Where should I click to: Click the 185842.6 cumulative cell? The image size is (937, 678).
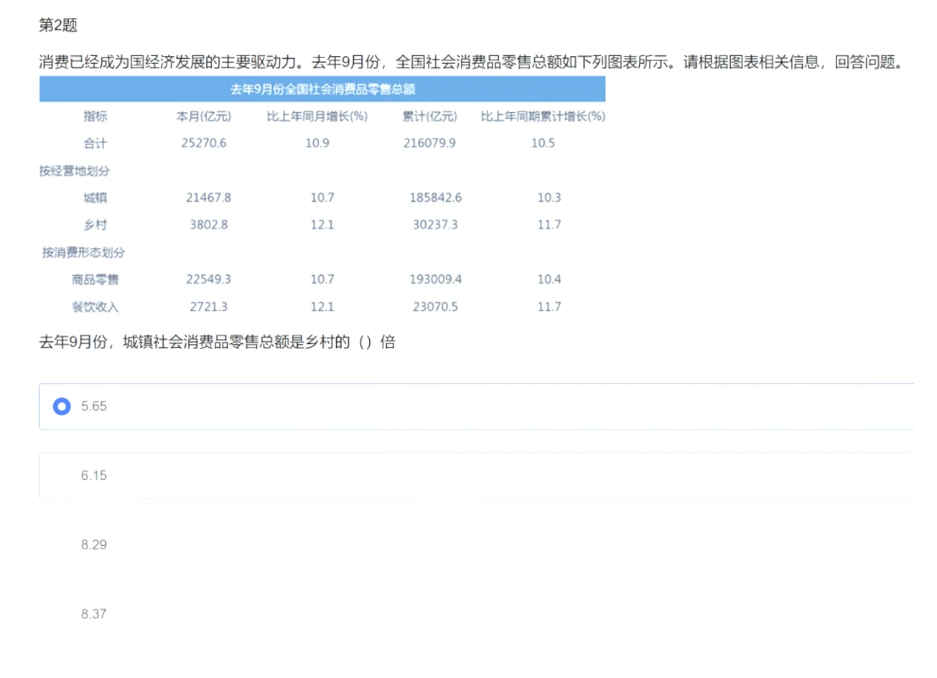(436, 198)
